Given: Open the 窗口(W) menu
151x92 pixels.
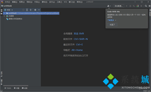Looking at the screenshot, I should (72, 2).
